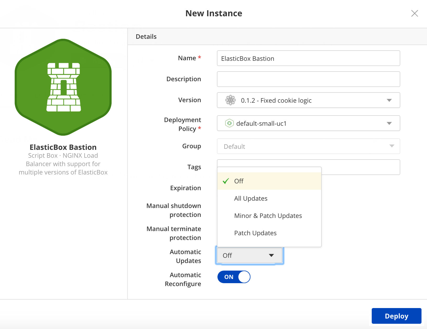
Task: Click the Deployment Policy dropdown arrow
Action: [389, 123]
